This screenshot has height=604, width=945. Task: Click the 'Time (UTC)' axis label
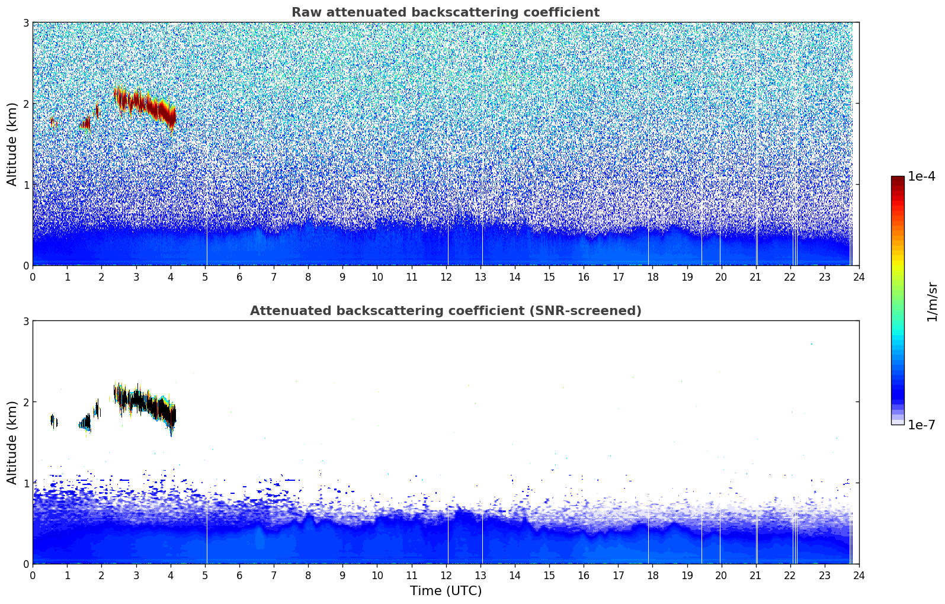click(x=446, y=591)
